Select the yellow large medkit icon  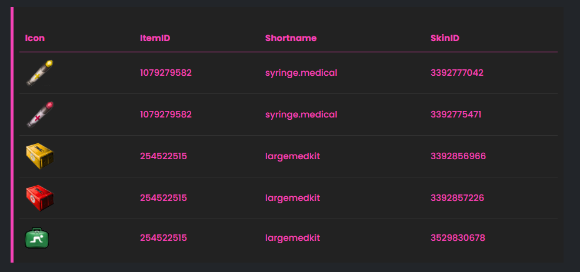39,156
